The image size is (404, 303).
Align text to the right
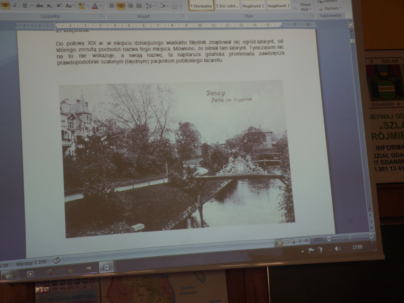point(130,6)
